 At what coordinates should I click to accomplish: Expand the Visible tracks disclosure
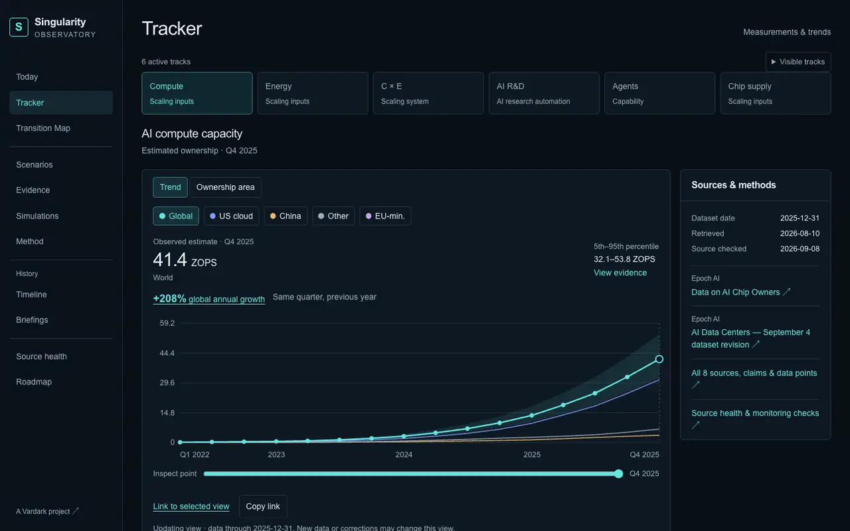(798, 62)
